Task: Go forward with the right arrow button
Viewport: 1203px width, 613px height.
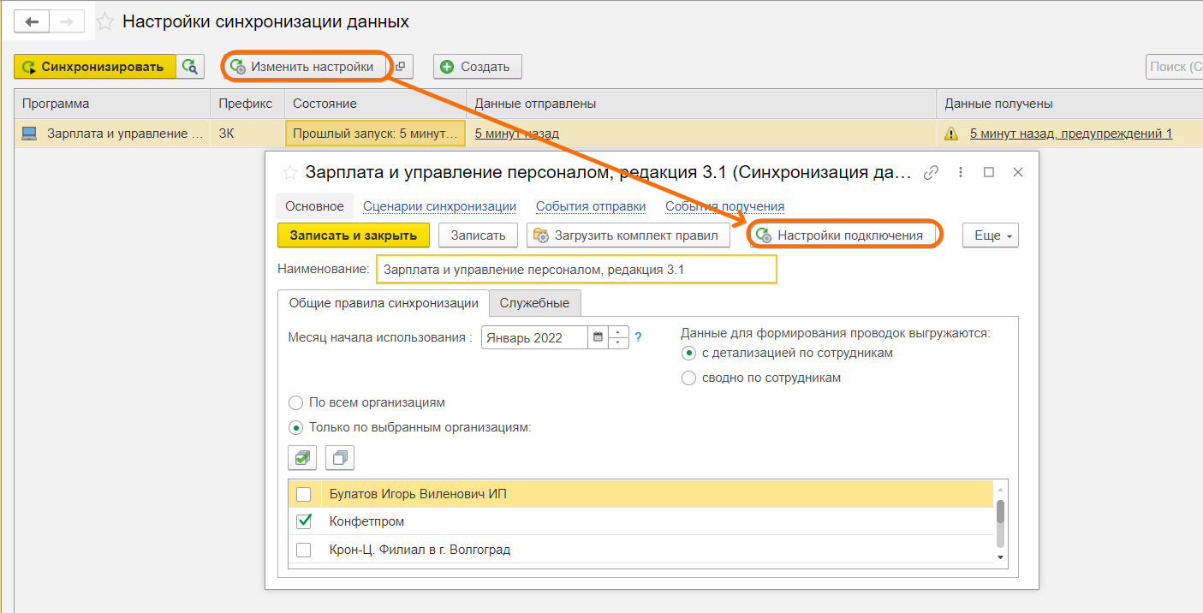Action: (x=67, y=21)
